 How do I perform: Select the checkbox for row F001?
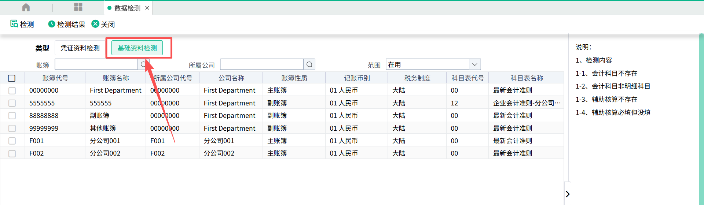click(x=12, y=141)
